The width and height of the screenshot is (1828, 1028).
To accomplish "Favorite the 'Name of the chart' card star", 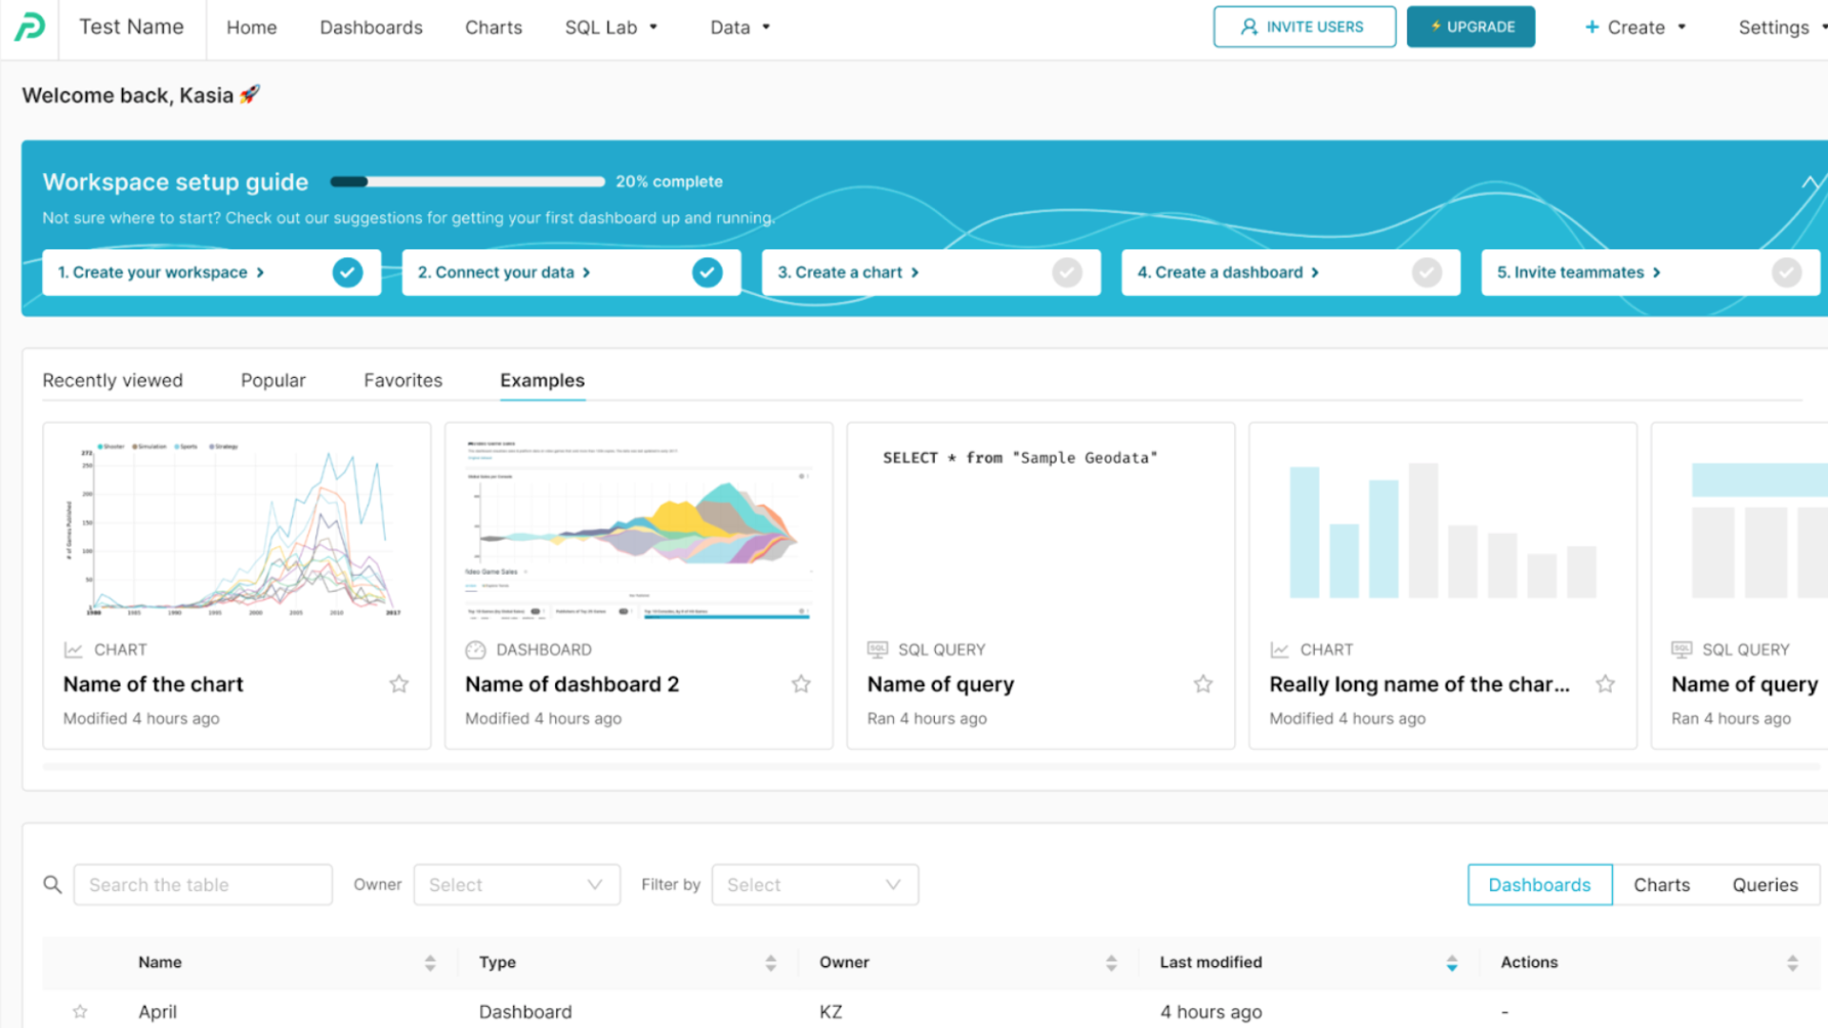I will tap(399, 683).
